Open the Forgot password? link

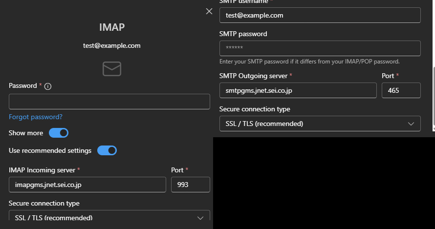[x=36, y=117]
